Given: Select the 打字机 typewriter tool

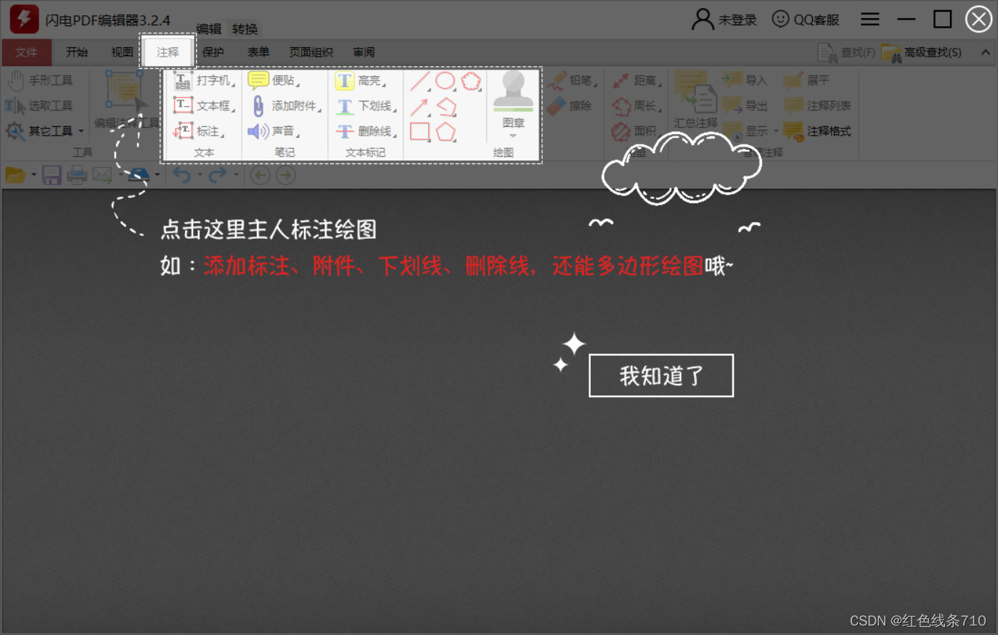Looking at the screenshot, I should pyautogui.click(x=204, y=80).
